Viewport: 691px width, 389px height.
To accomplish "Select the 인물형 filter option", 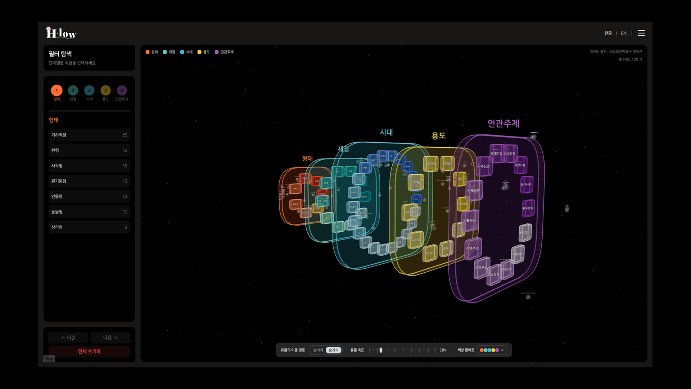I will [89, 196].
